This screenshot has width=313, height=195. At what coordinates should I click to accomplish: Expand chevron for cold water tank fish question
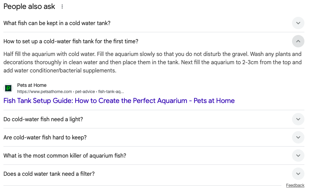pos(298,23)
